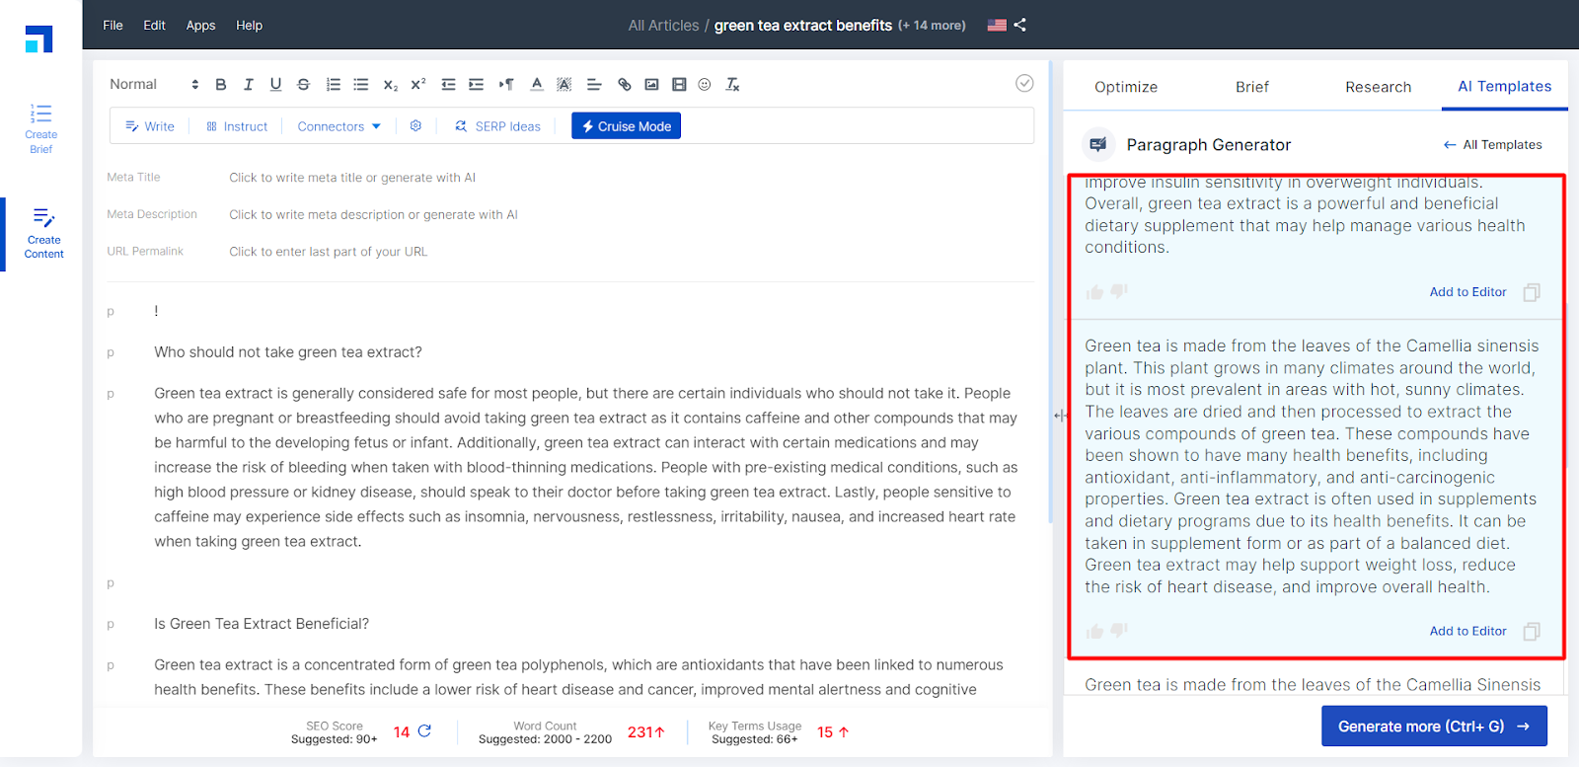Add the Camellia sinensis plant paragraph to editor
This screenshot has height=767, width=1579.
(x=1467, y=632)
